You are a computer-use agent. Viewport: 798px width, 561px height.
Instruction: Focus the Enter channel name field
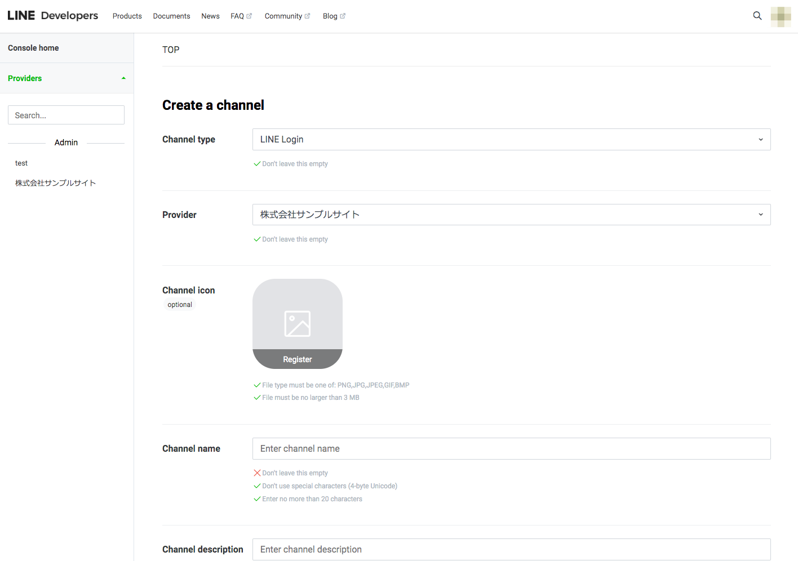click(511, 449)
